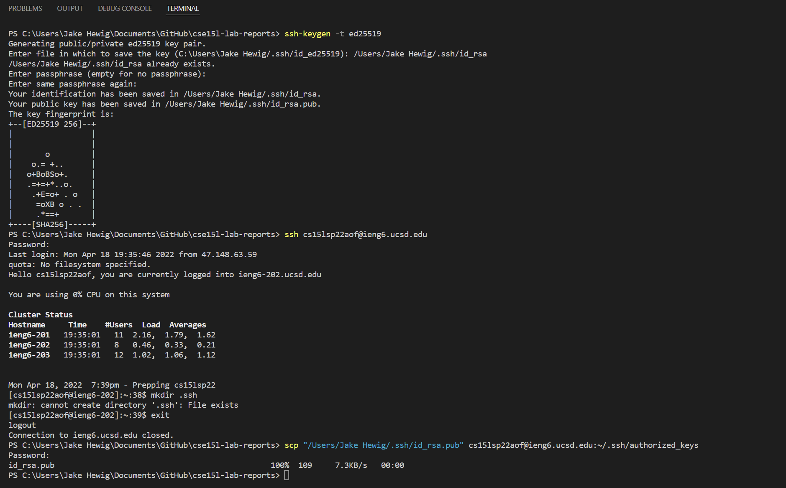Click the scp command word
Viewport: 786px width, 488px height.
point(291,445)
